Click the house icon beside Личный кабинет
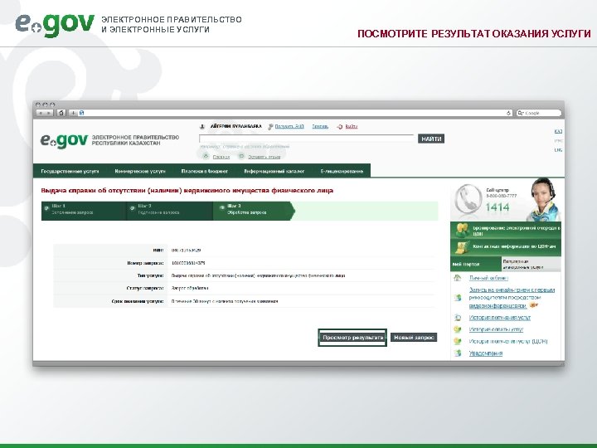Screen dimensions: 597x448 tap(458, 278)
